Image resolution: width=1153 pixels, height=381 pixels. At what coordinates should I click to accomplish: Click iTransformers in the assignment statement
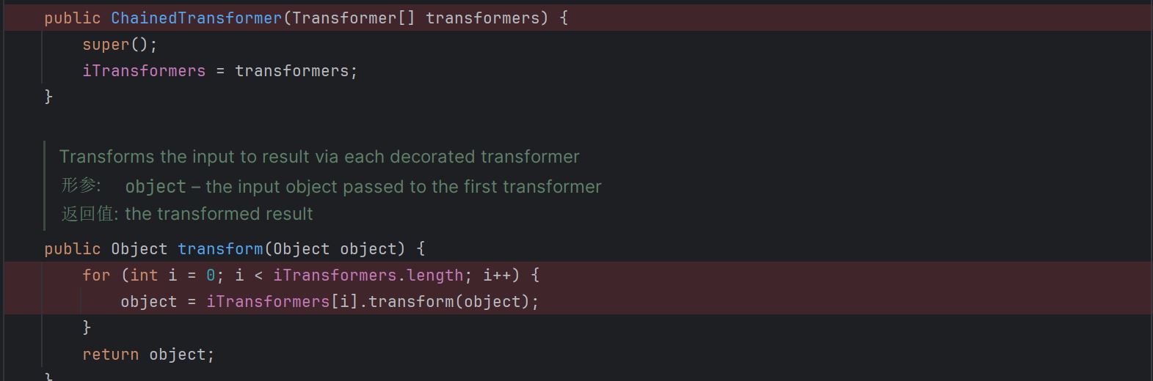click(x=144, y=70)
